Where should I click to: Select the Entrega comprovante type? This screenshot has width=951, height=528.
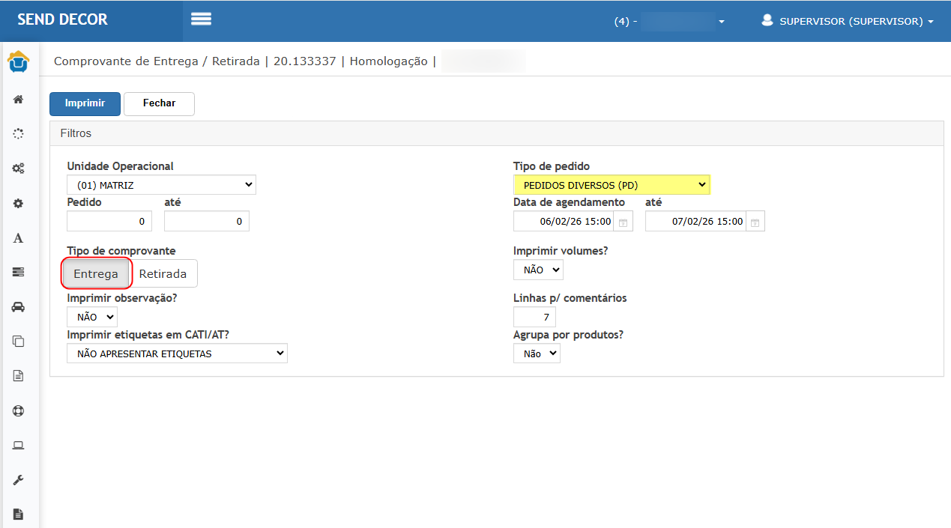pyautogui.click(x=96, y=274)
